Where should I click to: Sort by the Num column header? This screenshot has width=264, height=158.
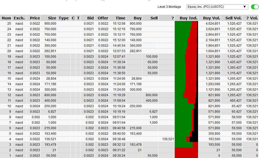pos(6,18)
